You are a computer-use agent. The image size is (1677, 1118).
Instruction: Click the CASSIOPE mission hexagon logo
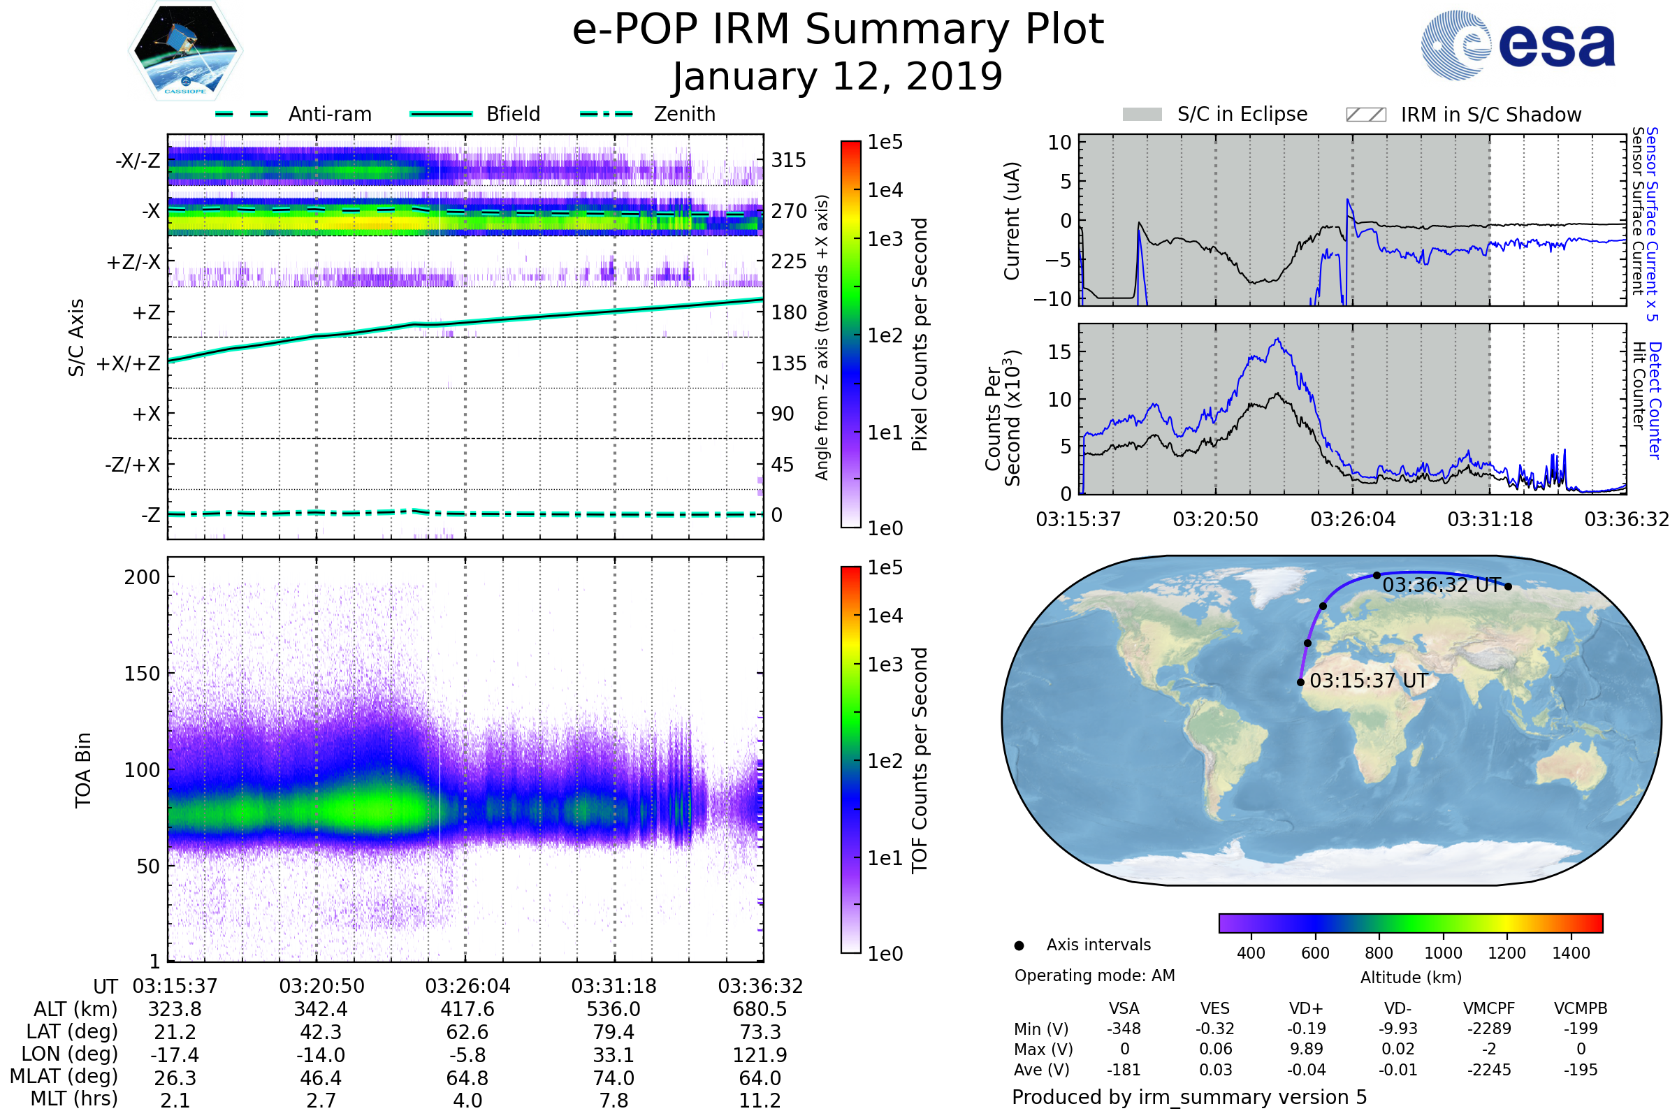point(185,51)
